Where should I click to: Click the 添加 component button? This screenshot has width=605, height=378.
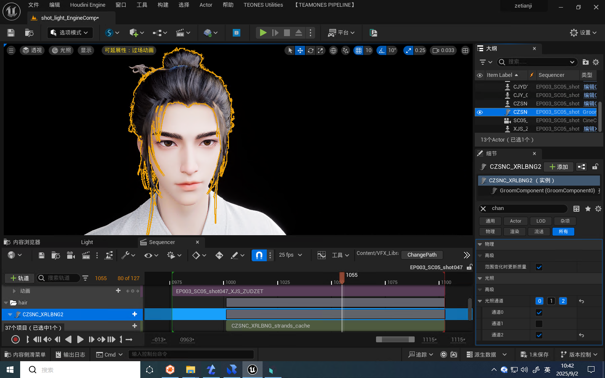[559, 167]
